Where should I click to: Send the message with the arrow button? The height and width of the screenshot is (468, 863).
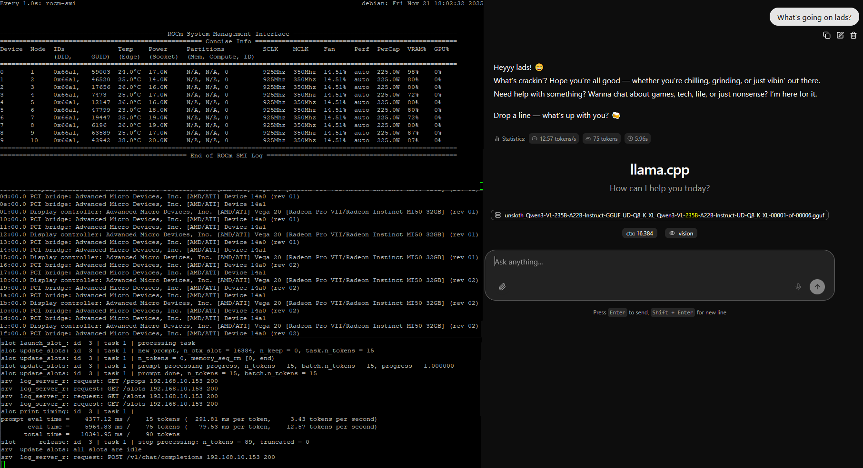(x=817, y=287)
